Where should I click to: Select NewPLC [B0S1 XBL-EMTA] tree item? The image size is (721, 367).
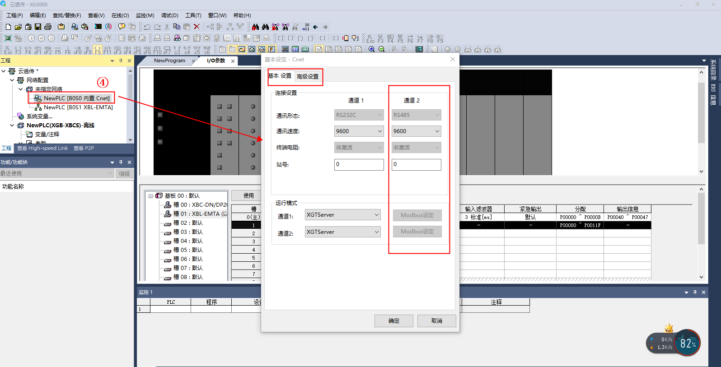coord(78,107)
